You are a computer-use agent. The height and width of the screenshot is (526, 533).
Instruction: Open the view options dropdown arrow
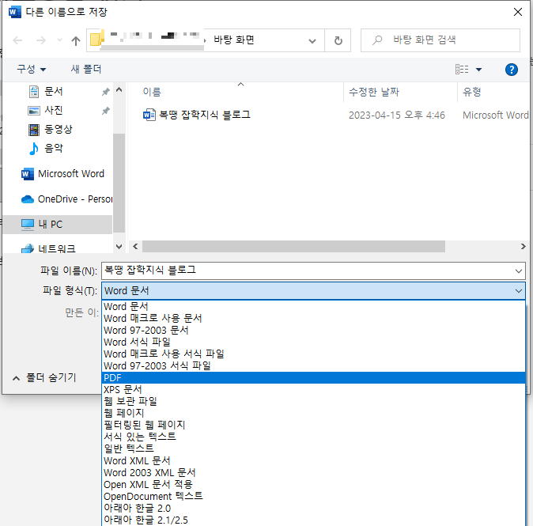479,70
